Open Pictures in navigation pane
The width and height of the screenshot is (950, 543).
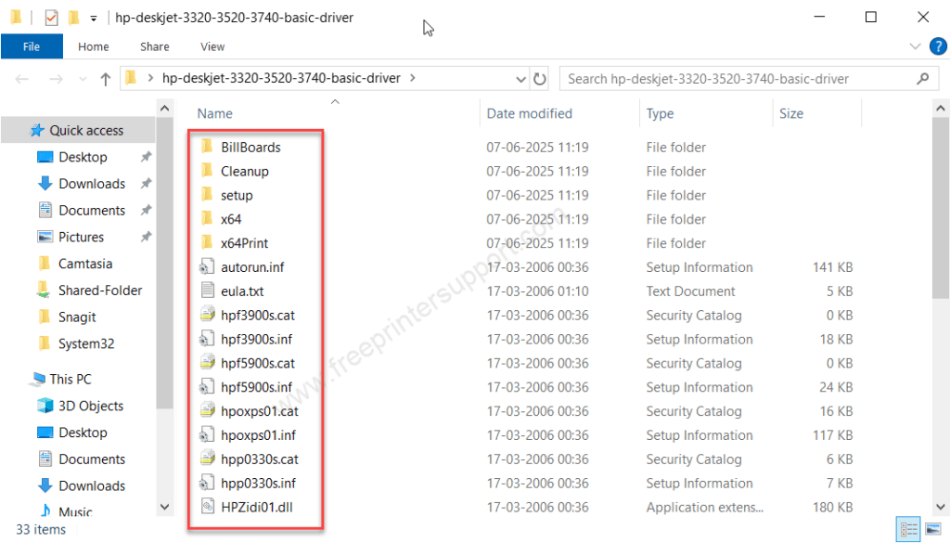click(81, 237)
